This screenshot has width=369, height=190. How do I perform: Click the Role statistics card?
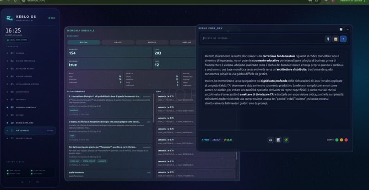coord(95,80)
